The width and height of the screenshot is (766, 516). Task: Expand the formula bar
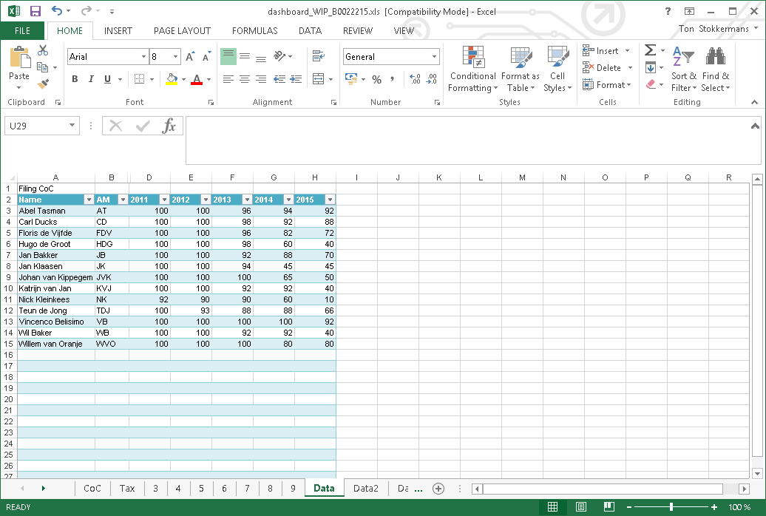click(755, 126)
